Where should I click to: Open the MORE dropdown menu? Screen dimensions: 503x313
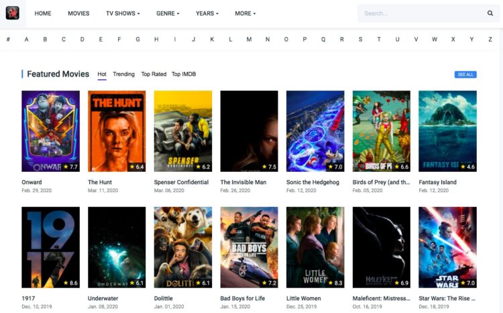[x=245, y=13]
